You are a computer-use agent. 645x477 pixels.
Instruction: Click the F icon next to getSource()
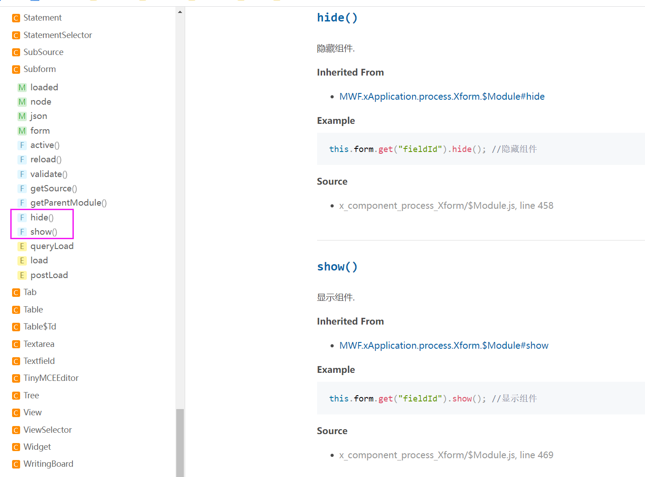pyautogui.click(x=22, y=189)
